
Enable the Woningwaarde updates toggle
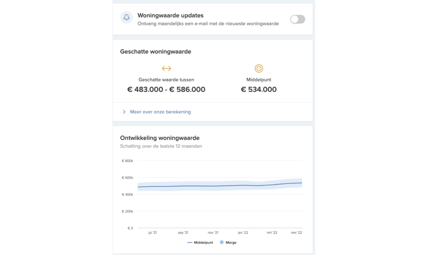(298, 20)
